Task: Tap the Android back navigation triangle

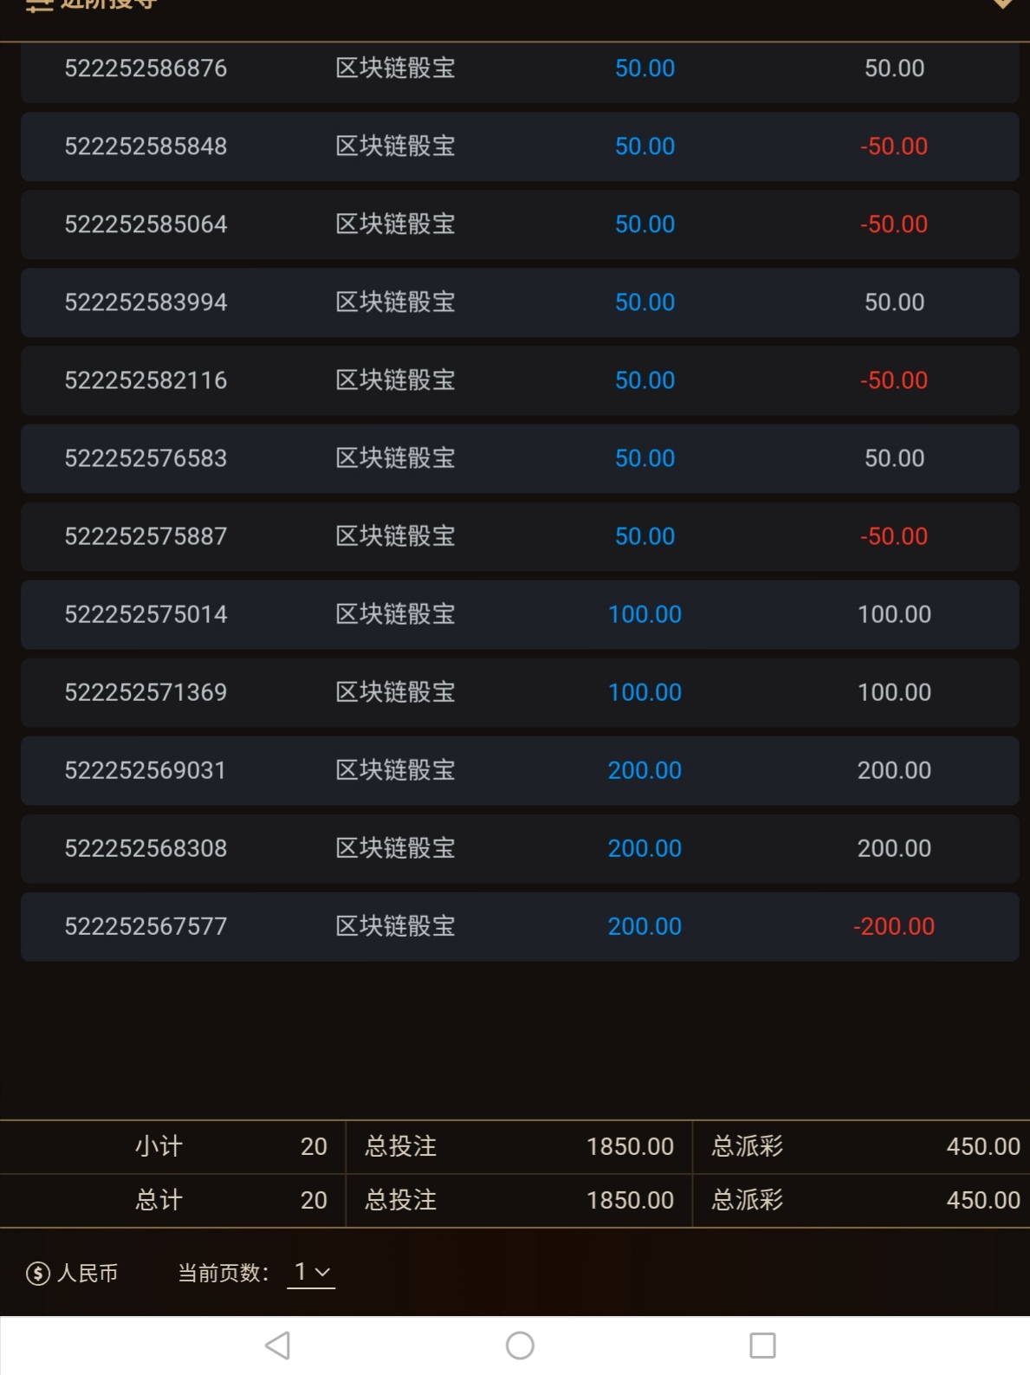Action: click(277, 1346)
